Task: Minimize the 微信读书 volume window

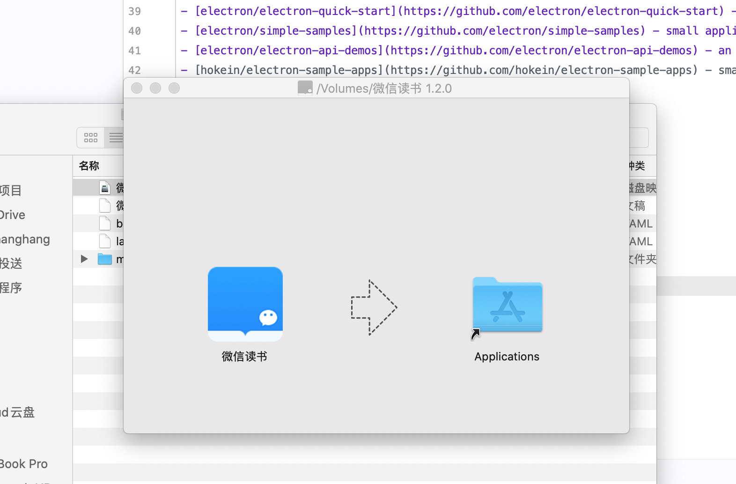Action: point(155,88)
